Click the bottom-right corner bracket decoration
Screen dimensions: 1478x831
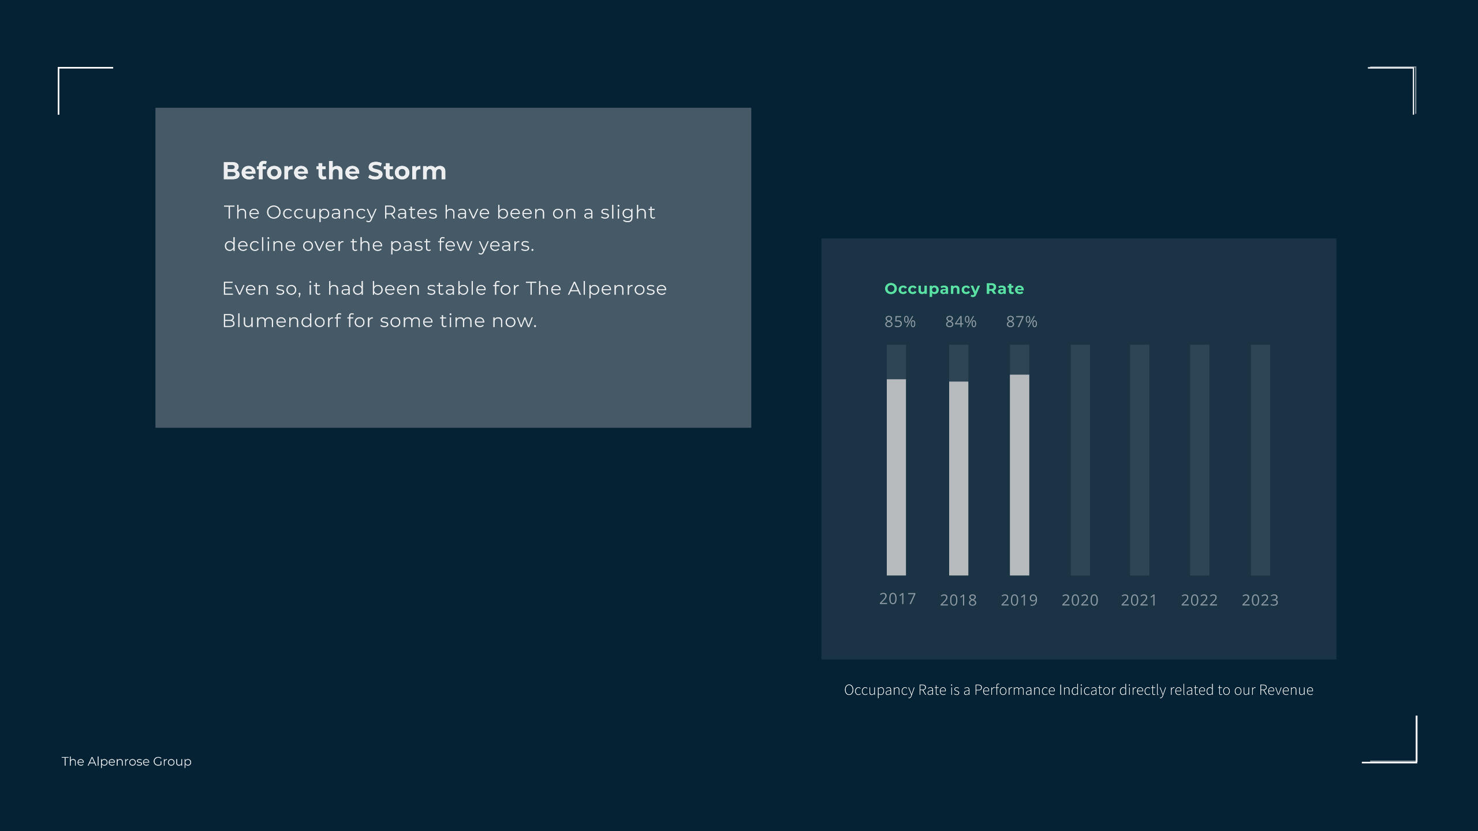1390,739
